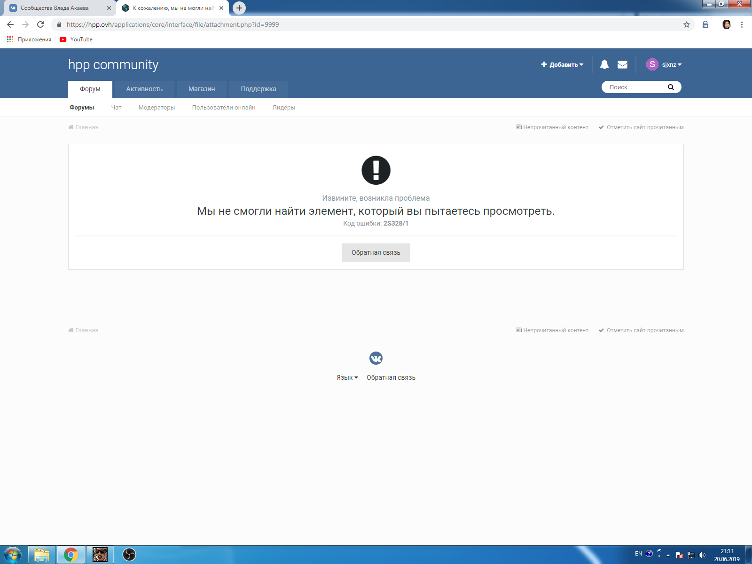This screenshot has height=564, width=752.
Task: Open the Модераторы link
Action: (157, 107)
